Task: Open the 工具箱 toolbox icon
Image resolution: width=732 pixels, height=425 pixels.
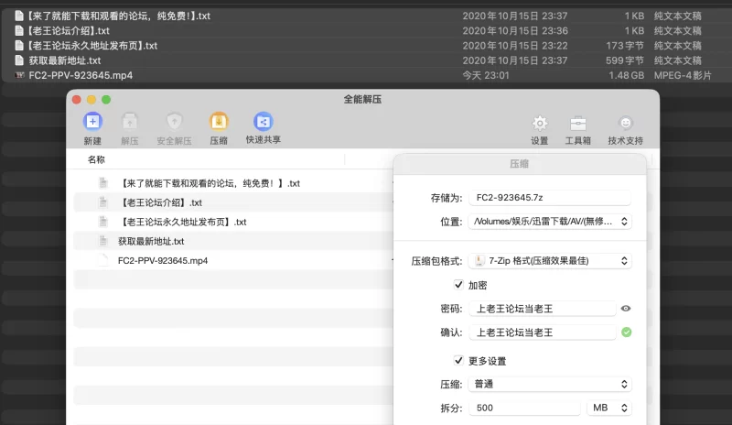Action: point(578,124)
